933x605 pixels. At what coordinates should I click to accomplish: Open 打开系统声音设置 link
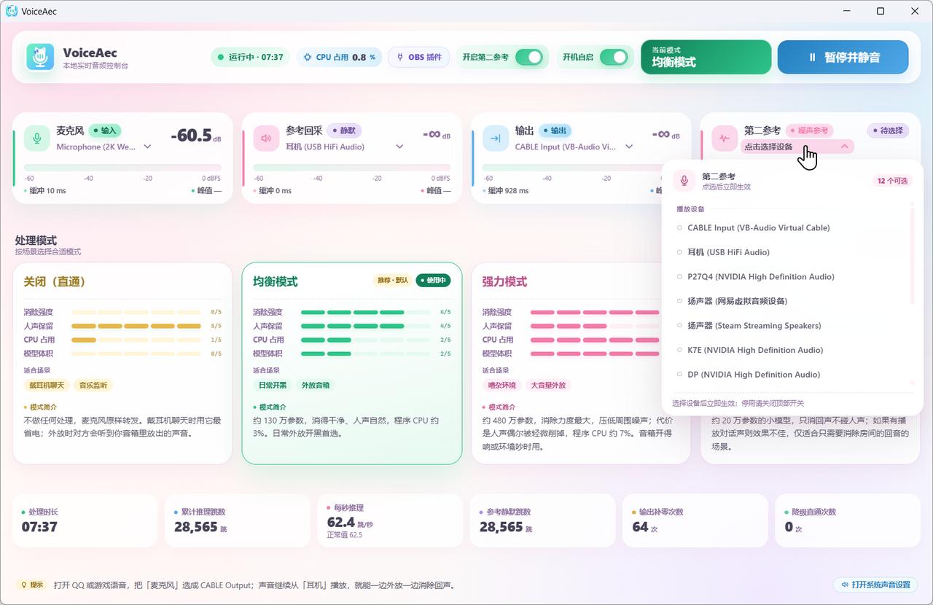coord(875,585)
